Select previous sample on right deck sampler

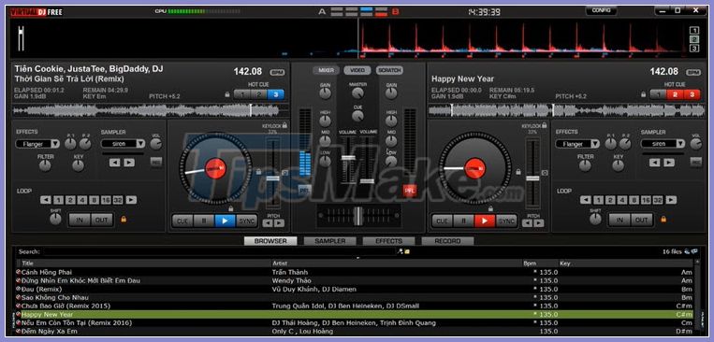coord(655,163)
